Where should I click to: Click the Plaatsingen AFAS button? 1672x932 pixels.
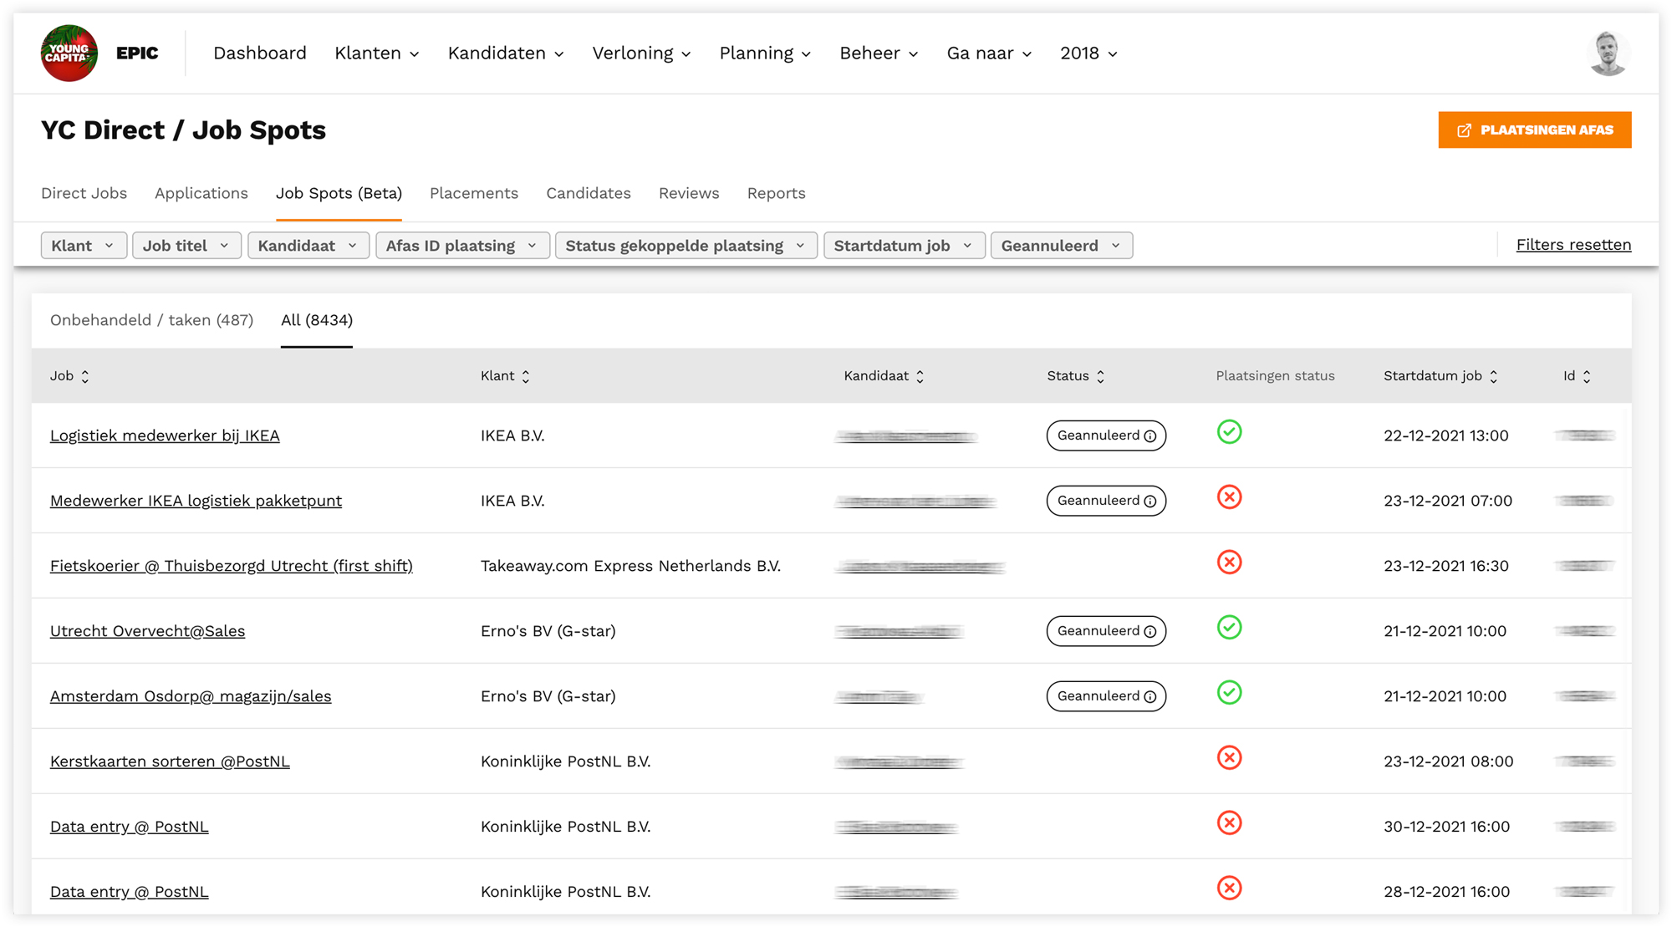point(1535,130)
